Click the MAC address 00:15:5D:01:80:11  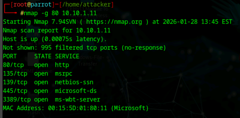[x=78, y=108]
